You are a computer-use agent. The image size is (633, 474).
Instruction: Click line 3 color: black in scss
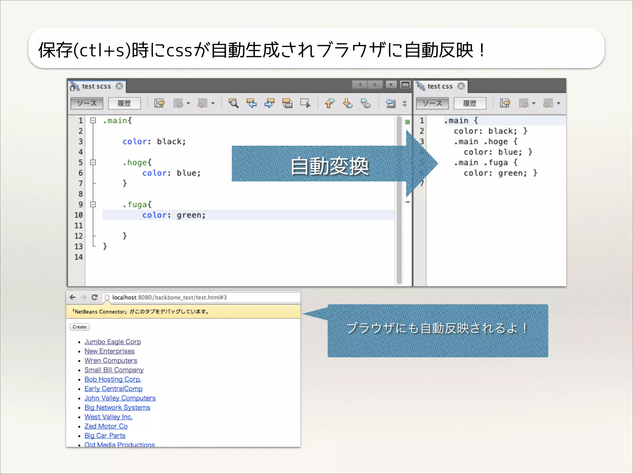point(154,142)
